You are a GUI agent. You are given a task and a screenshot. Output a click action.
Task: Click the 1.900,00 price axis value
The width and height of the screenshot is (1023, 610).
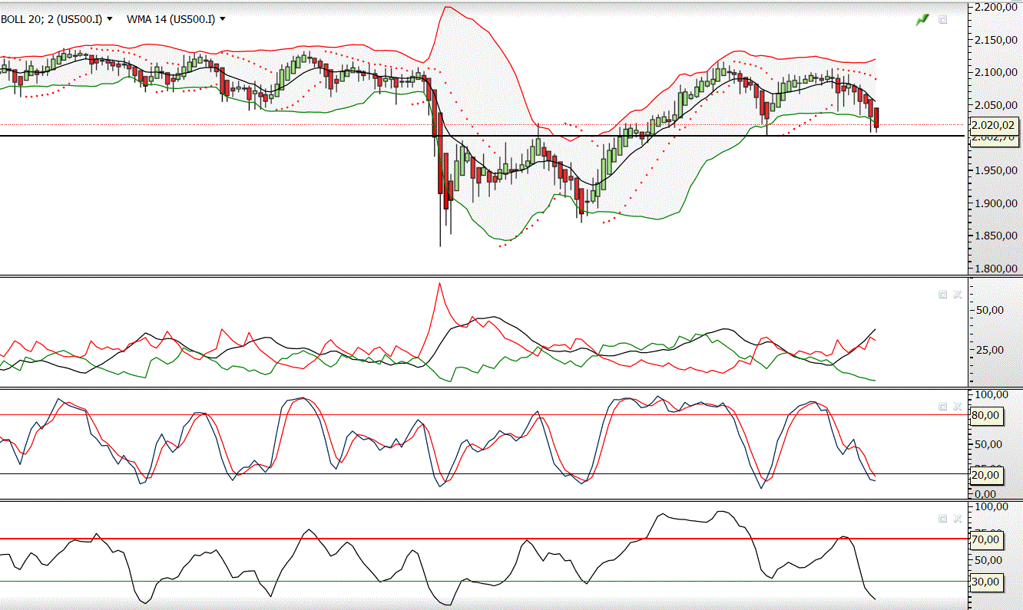995,203
